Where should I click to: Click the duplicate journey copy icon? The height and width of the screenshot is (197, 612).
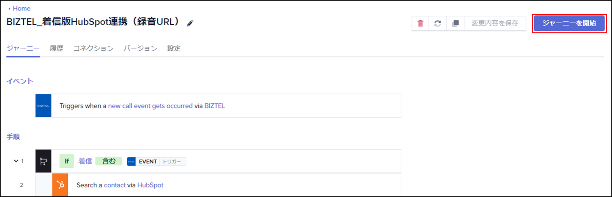click(455, 23)
